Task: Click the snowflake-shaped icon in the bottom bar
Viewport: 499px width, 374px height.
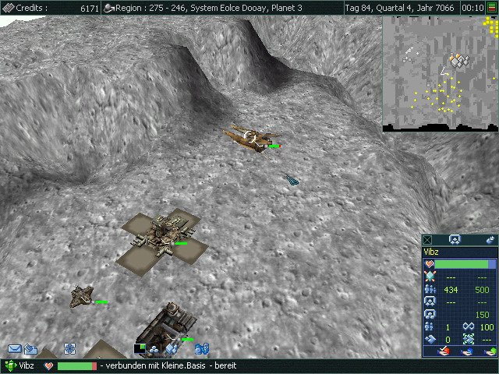Action: click(x=69, y=349)
